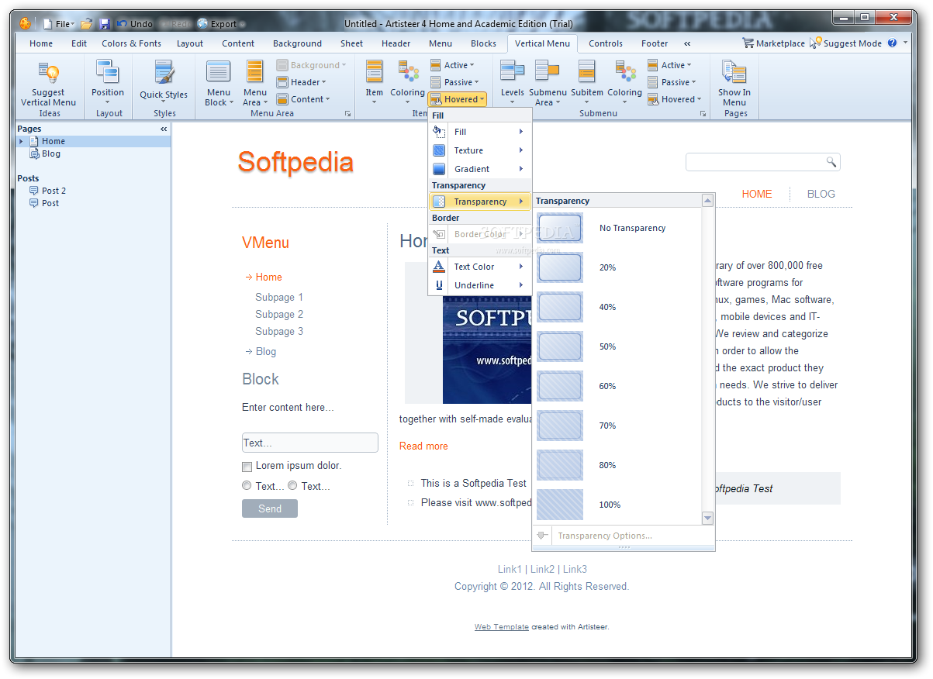933x679 pixels.
Task: Click the Text input field in Block
Action: (310, 443)
